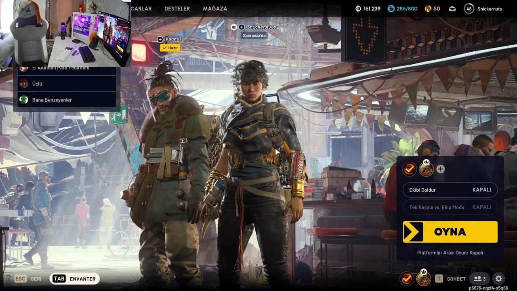
Task: Open the MAĞAZA tab
Action: (x=214, y=8)
